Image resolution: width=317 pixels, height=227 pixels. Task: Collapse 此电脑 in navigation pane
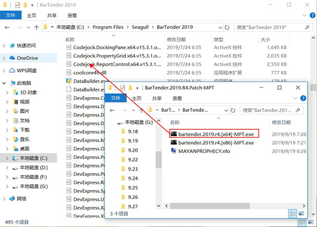pos(4,83)
